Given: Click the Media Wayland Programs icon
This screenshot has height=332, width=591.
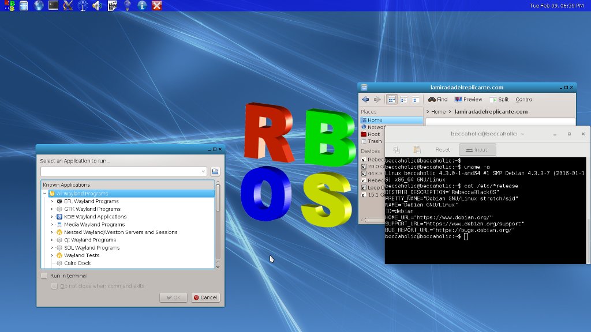Looking at the screenshot, I should click(x=59, y=224).
